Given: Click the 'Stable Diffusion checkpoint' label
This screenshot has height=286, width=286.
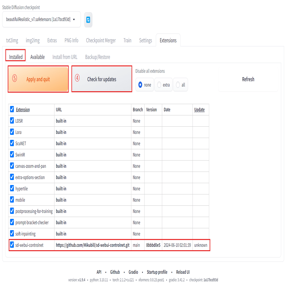Looking at the screenshot, I should (21, 7).
